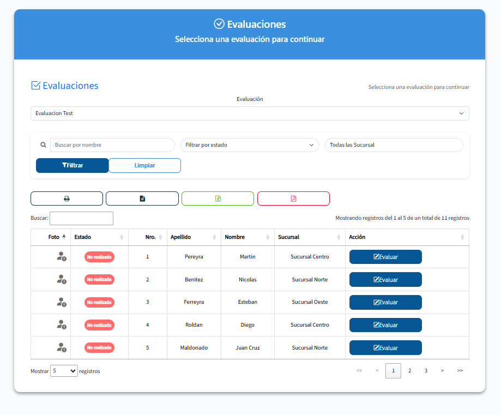Go to page 3 of results

click(426, 371)
